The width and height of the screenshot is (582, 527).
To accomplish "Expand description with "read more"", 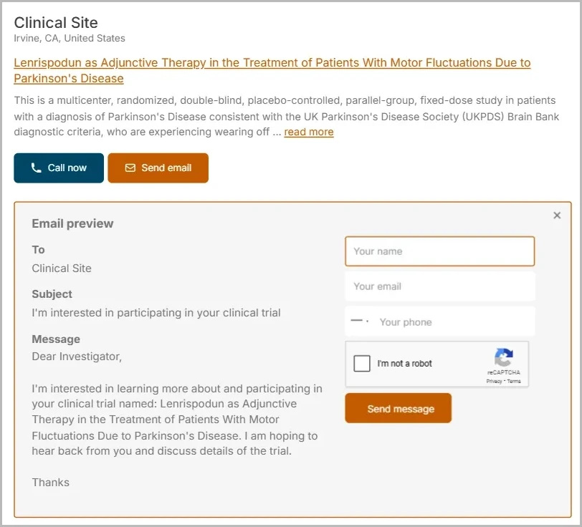I will point(308,132).
